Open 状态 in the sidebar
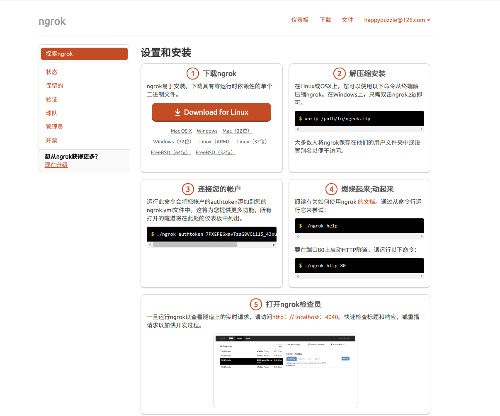Image resolution: width=500 pixels, height=416 pixels. point(52,72)
